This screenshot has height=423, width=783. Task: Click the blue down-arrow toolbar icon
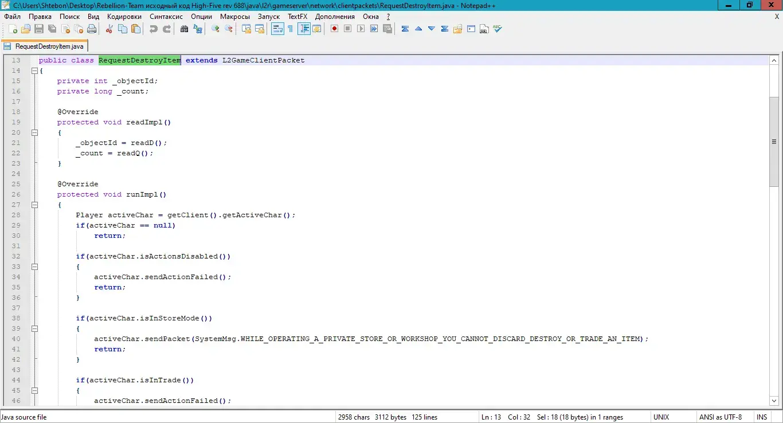pos(432,29)
